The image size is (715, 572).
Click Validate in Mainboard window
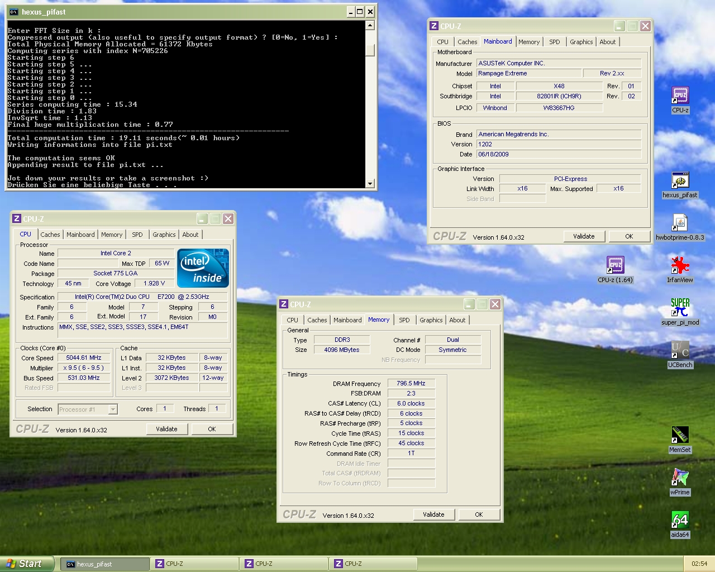(x=584, y=236)
